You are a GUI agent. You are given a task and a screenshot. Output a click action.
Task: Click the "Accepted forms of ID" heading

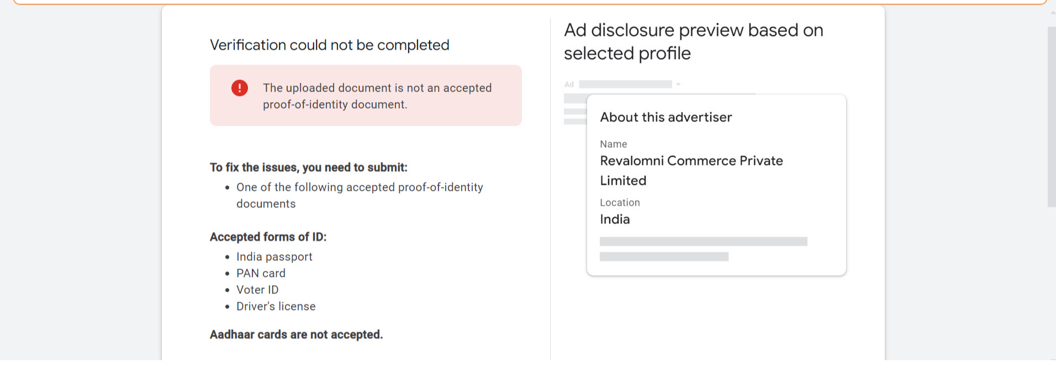click(x=268, y=237)
